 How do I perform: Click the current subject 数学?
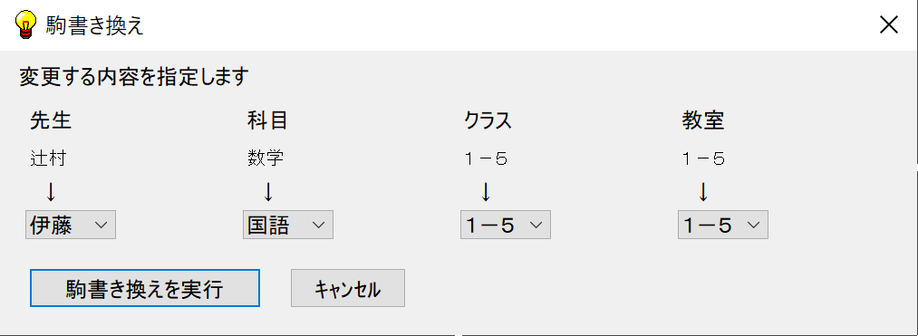click(x=266, y=158)
